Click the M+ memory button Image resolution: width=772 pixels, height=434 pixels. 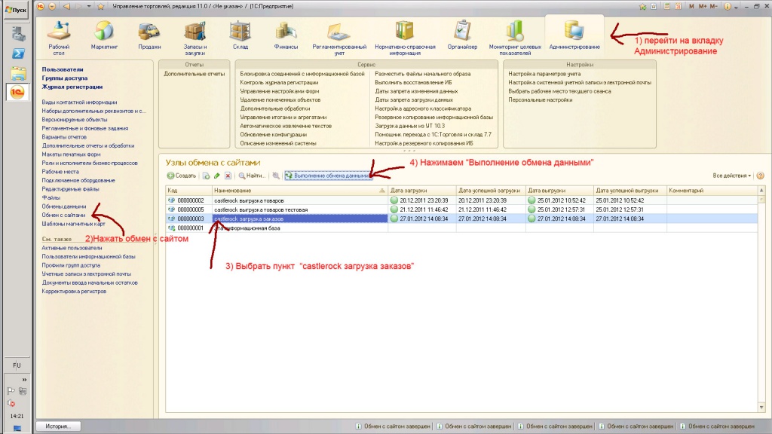702,6
